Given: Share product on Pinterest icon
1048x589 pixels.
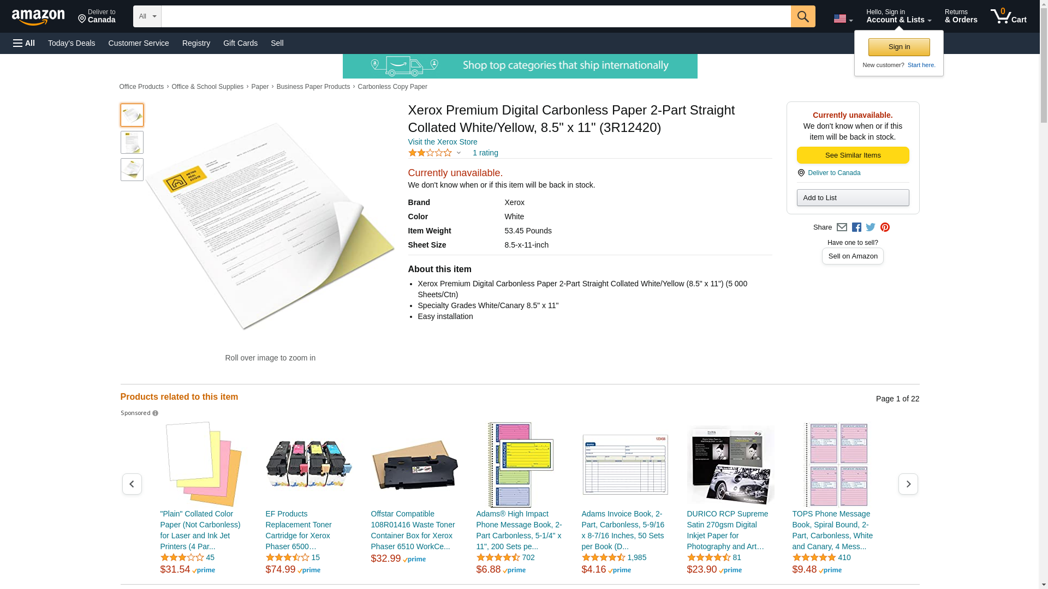Looking at the screenshot, I should (x=885, y=227).
